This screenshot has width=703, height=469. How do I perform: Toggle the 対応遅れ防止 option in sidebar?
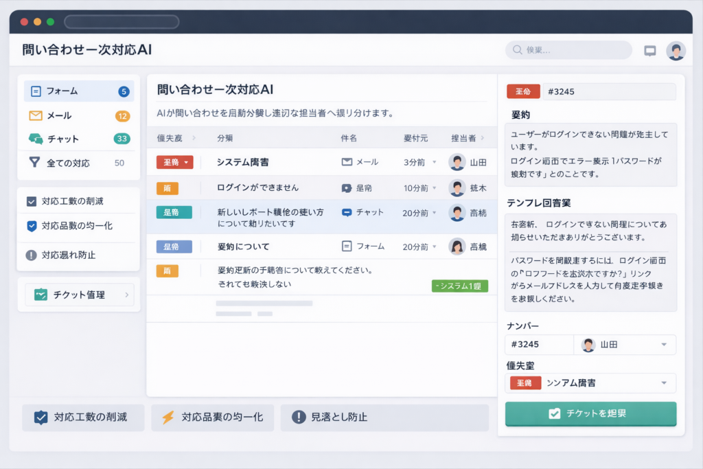click(x=31, y=255)
